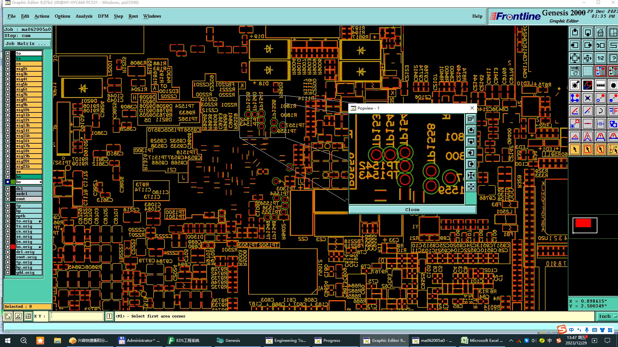The image size is (618, 347).
Task: Open the Job Matrix dropdown button
Action: (x=28, y=44)
